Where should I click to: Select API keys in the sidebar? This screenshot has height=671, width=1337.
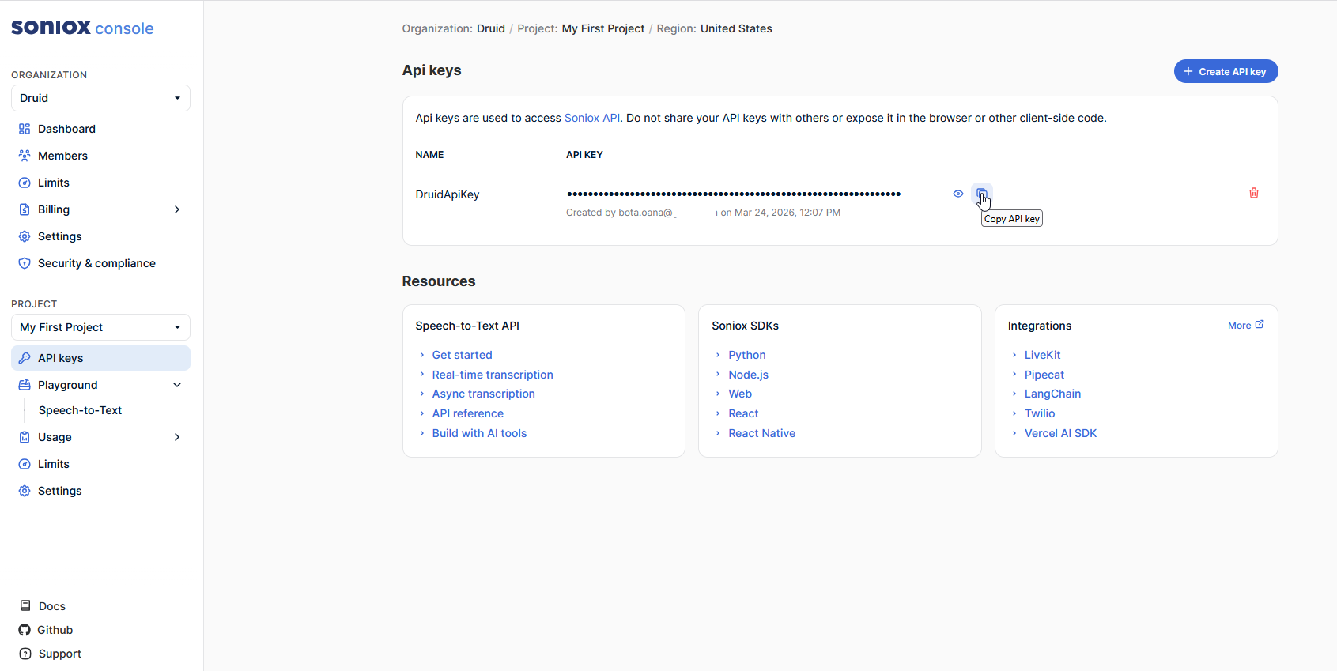[61, 358]
